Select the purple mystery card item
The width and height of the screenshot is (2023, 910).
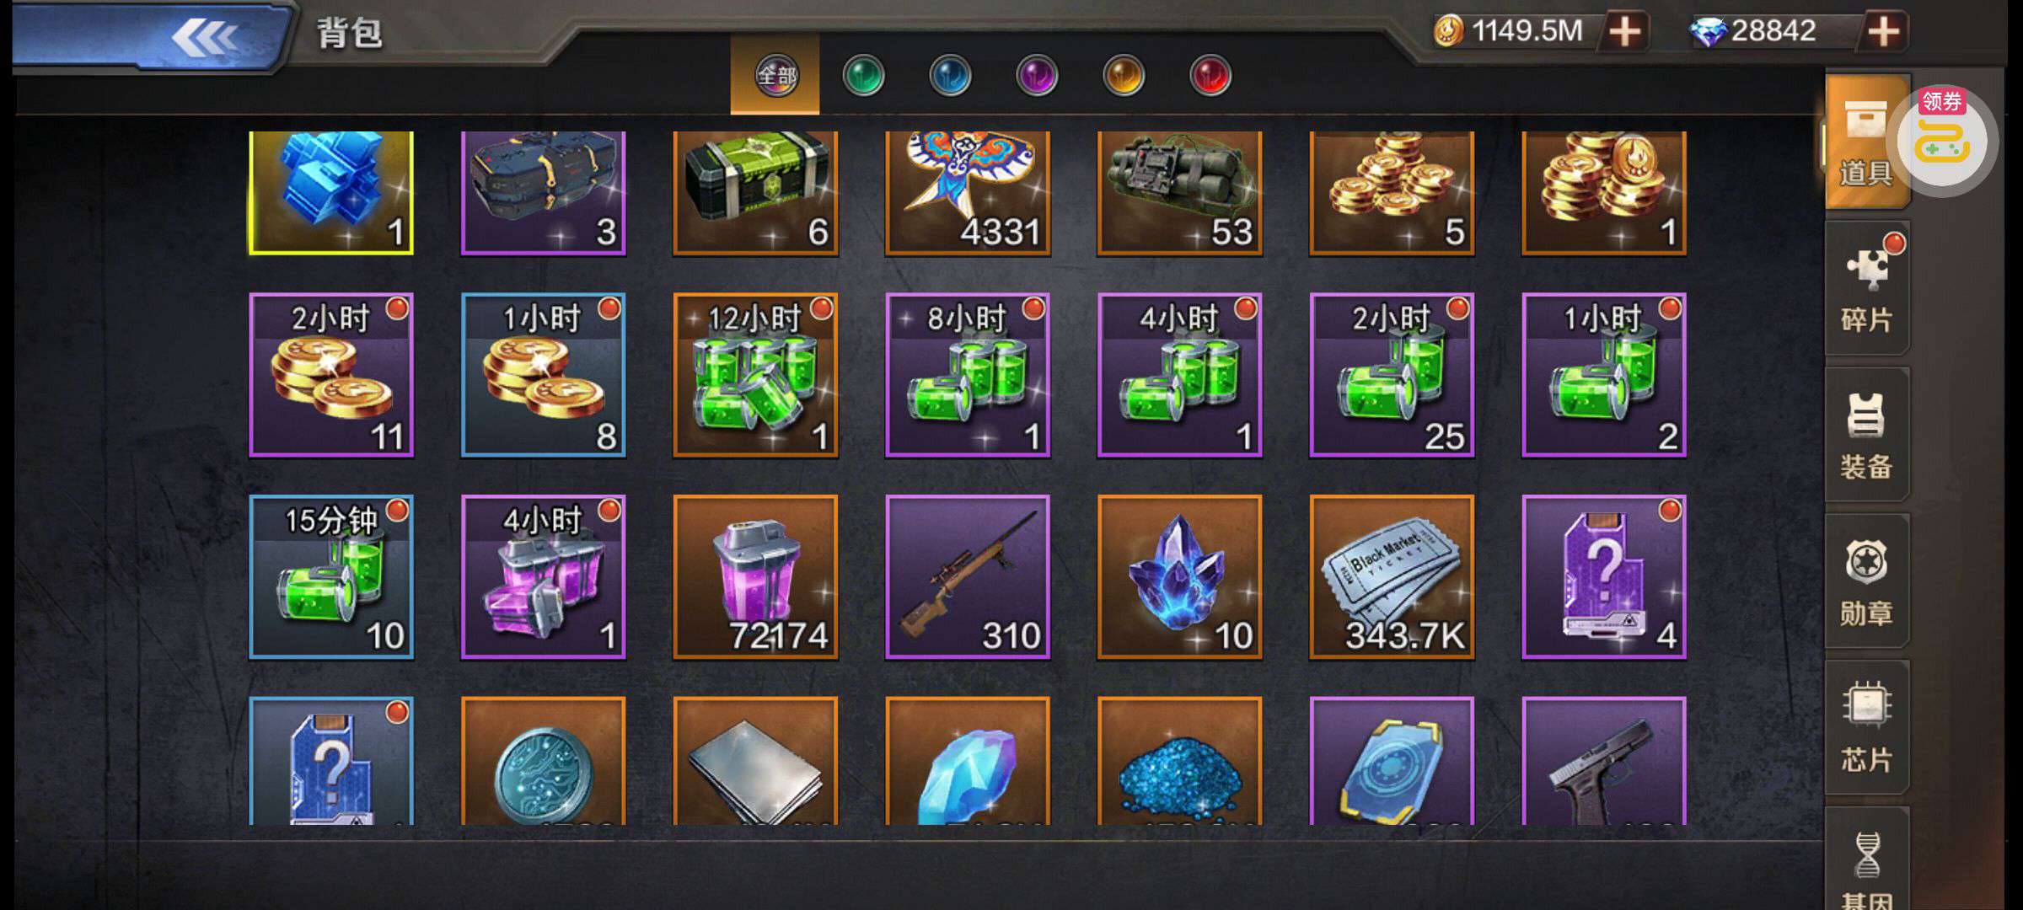[1604, 577]
